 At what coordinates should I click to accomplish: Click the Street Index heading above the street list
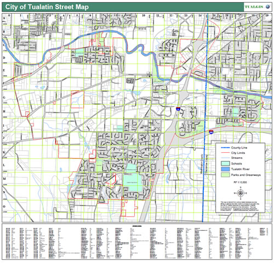click(x=137, y=226)
